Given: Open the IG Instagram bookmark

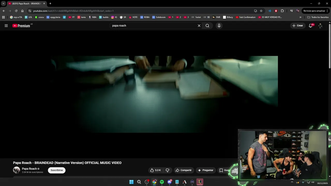Looking at the screenshot, I should click(114, 17).
